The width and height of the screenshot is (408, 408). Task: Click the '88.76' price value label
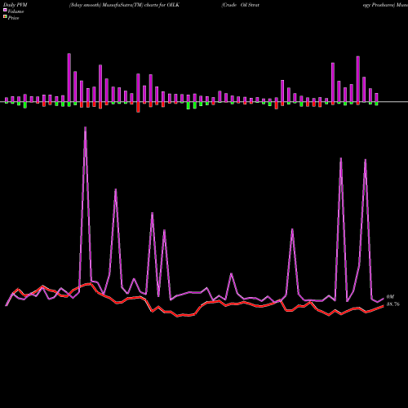click(393, 304)
